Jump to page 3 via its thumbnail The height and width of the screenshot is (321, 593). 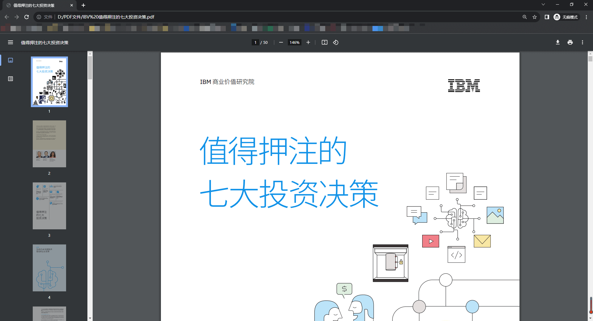[x=49, y=206]
